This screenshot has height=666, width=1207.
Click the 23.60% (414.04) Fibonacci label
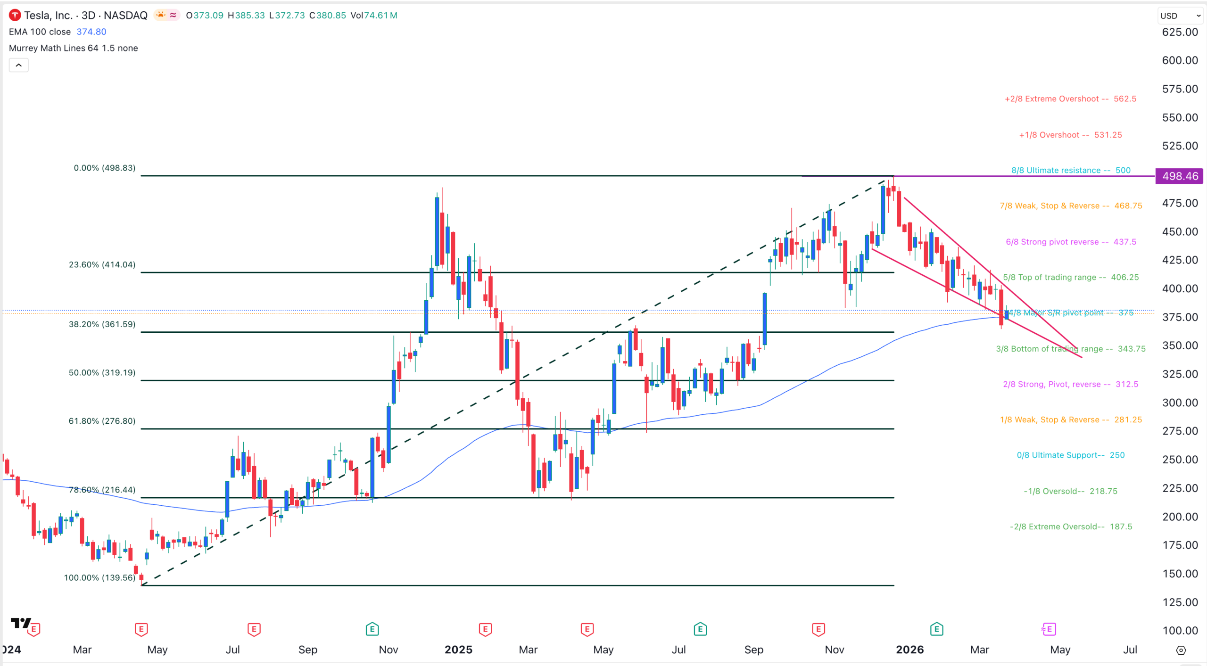click(x=102, y=265)
